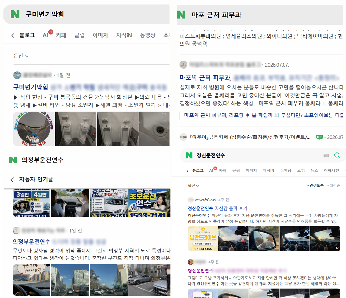The width and height of the screenshot is (346, 298).
Task: Select 블로그 tab in 구미변기막힘 panel
Action: pos(27,35)
